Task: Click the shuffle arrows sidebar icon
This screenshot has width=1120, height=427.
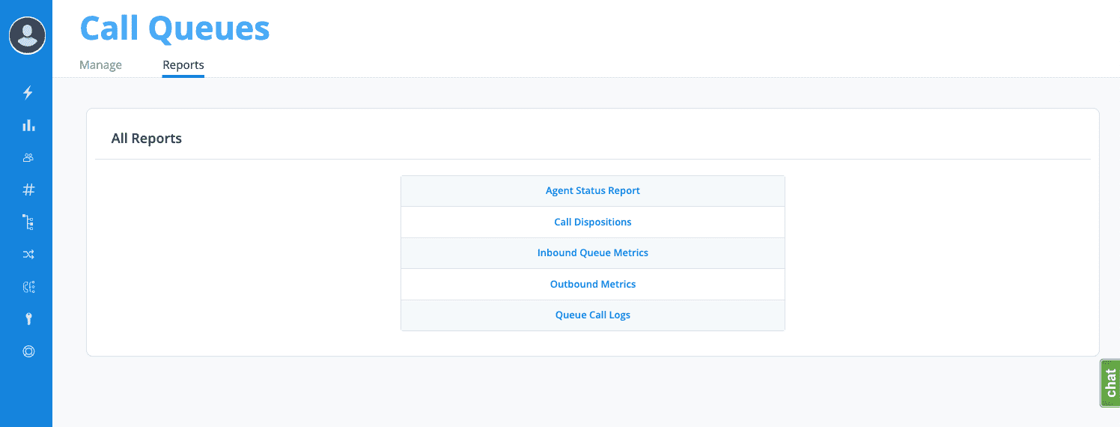Action: (28, 255)
